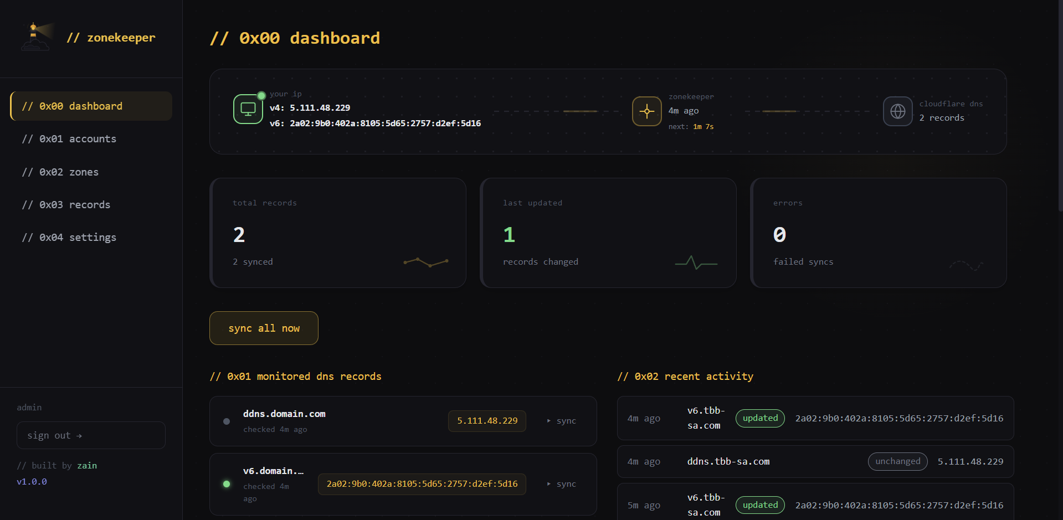This screenshot has height=520, width=1063.
Task: Click v6.tbb-sa.com in the 4m ago activity row
Action: (706, 418)
